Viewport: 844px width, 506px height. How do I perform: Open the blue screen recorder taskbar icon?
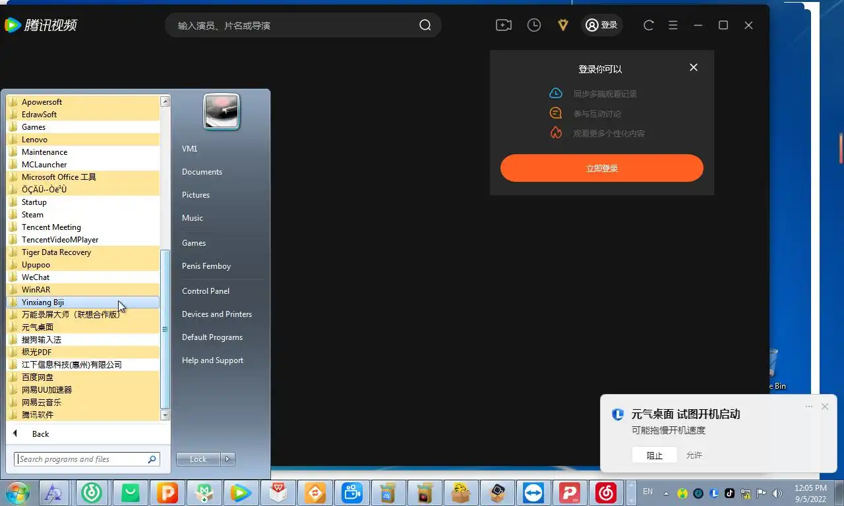click(x=352, y=492)
